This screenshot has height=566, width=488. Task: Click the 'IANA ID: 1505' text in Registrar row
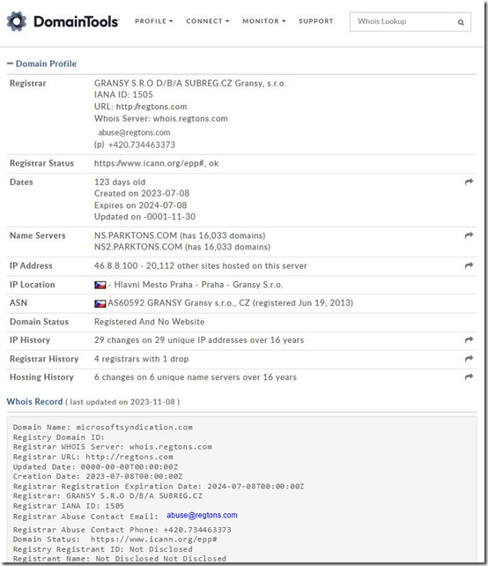[123, 94]
